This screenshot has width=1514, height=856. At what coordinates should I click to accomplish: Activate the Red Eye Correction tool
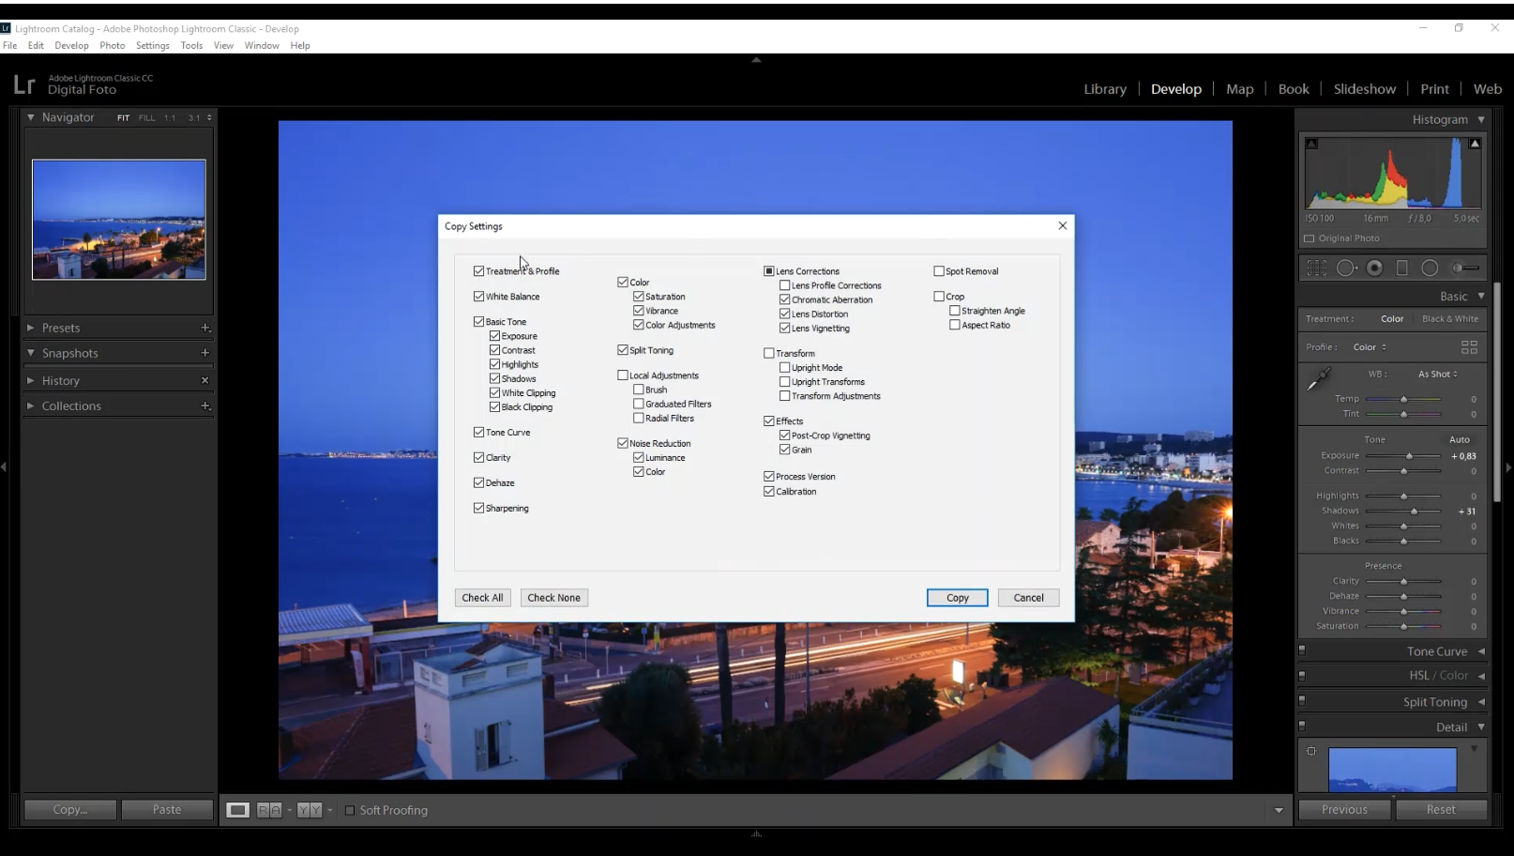click(x=1374, y=268)
